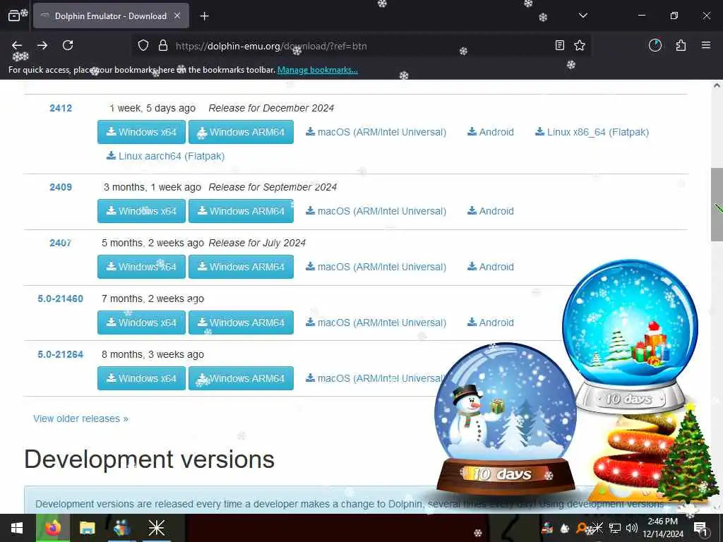Download 5.0-21460 Windows ARM64 build
The image size is (723, 542).
pyautogui.click(x=241, y=323)
